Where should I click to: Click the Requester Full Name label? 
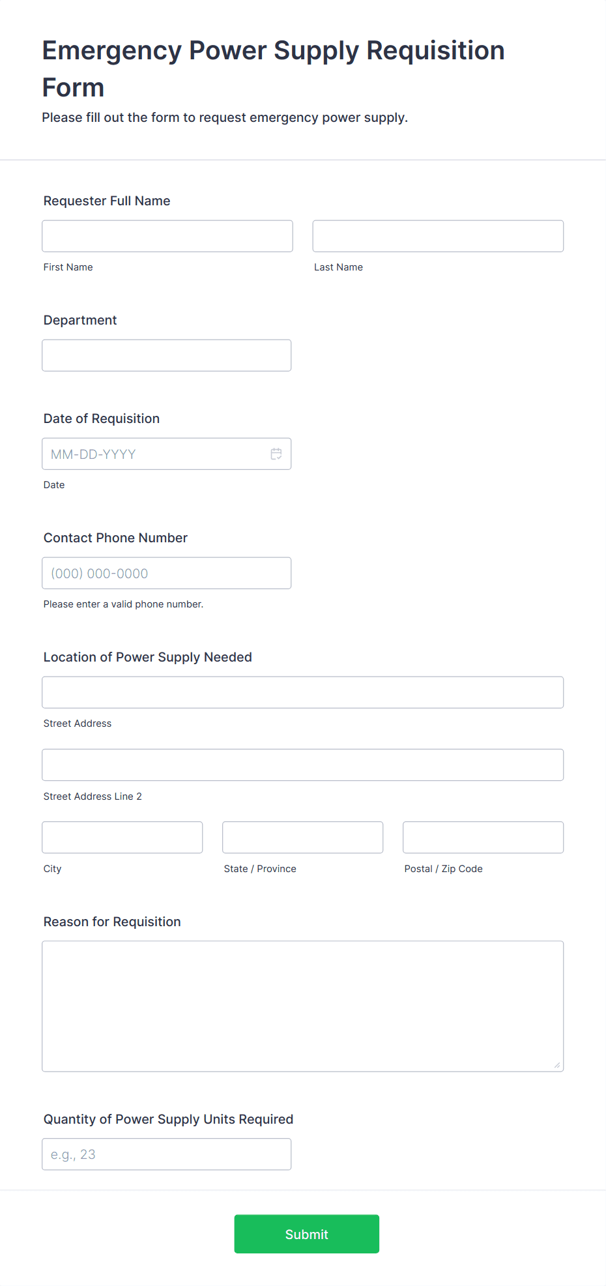point(107,201)
